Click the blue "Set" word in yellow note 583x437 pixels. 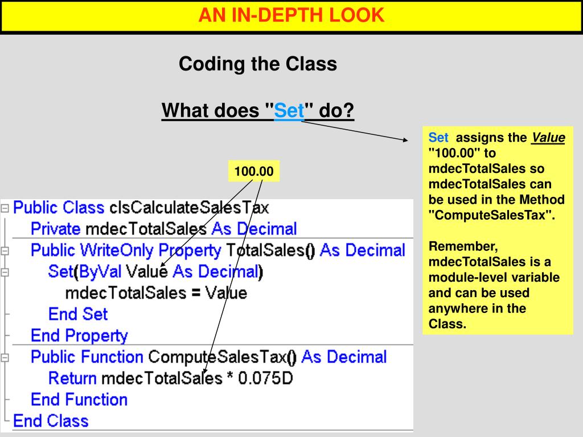pyautogui.click(x=438, y=138)
